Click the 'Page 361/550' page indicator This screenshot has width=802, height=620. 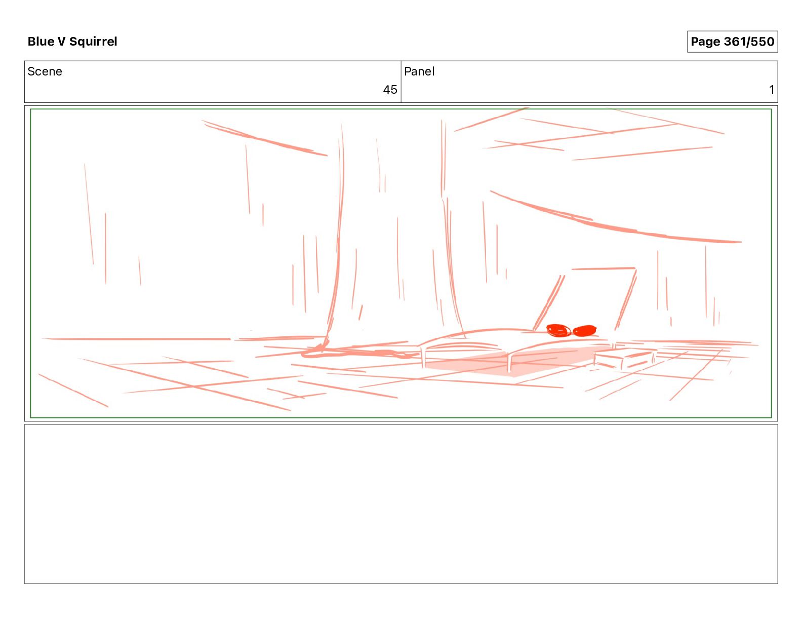click(732, 42)
